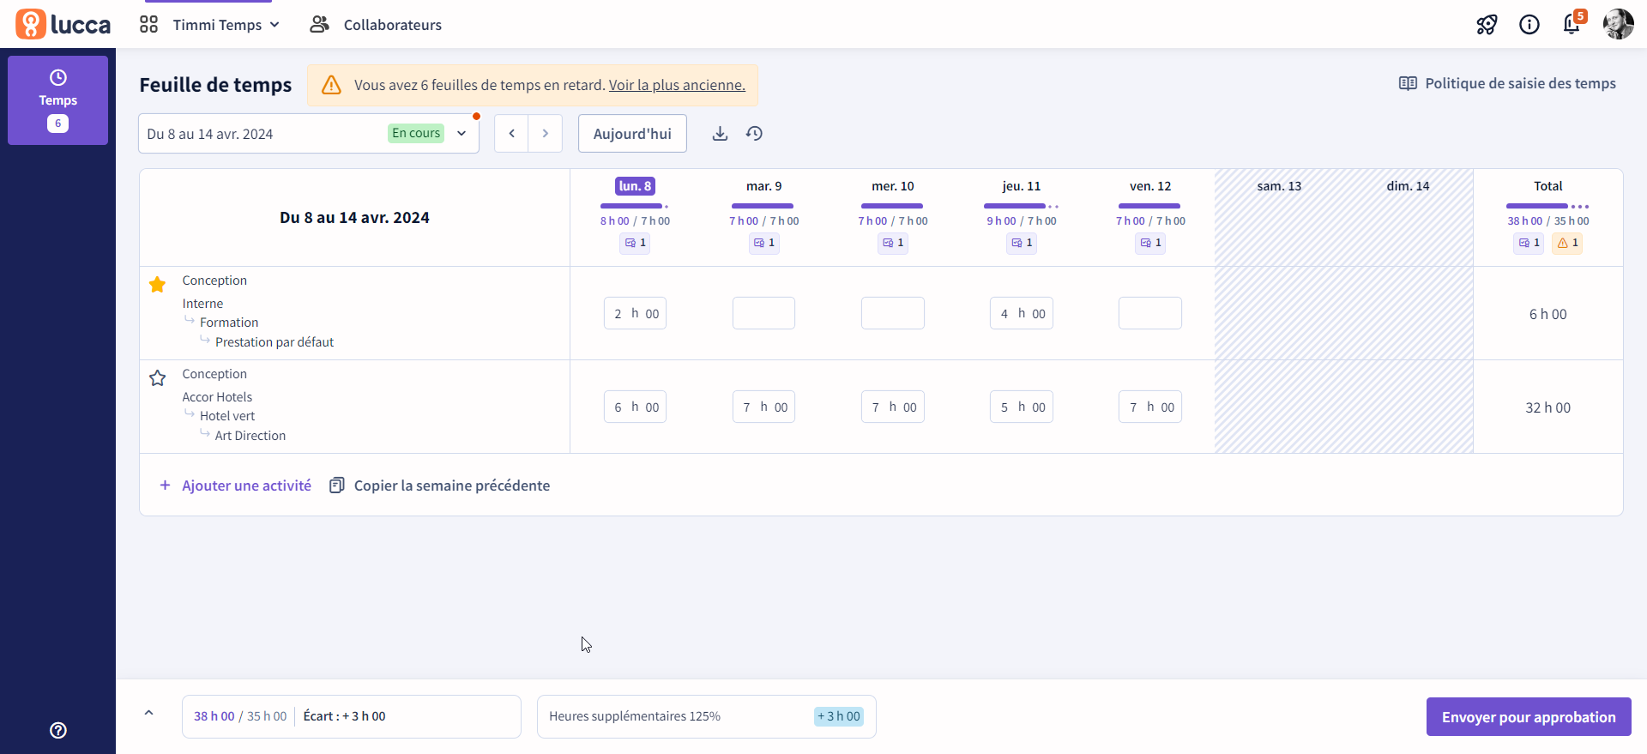Click Monday's comment badge icon

(x=635, y=243)
